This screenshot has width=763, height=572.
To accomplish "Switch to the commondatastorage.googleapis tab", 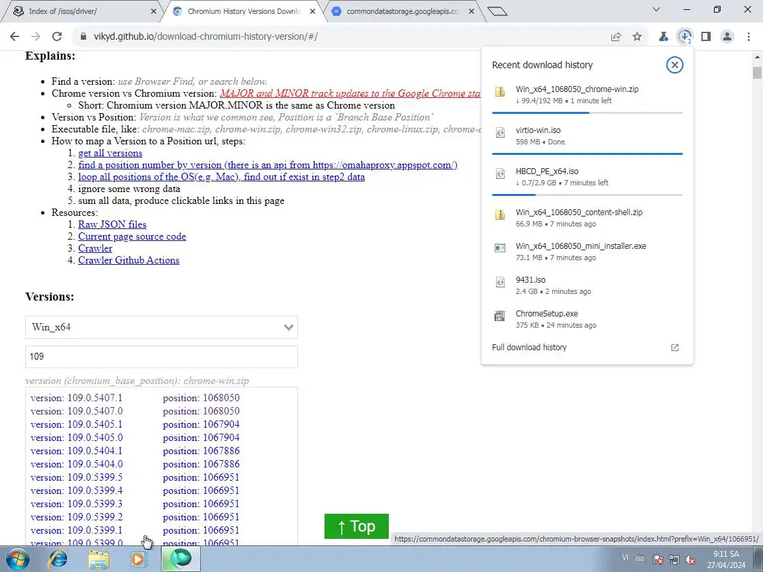I will (x=403, y=11).
